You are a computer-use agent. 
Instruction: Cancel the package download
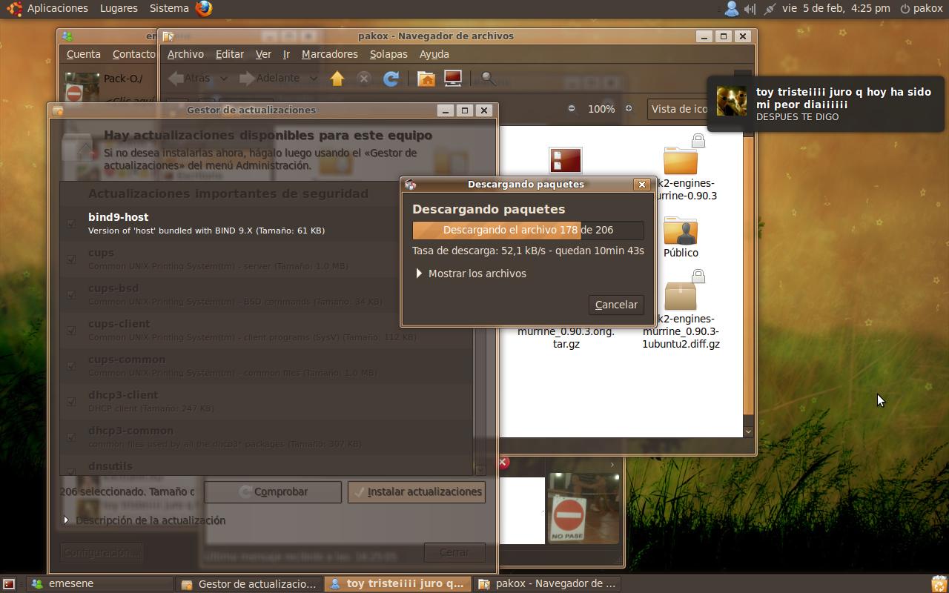point(616,305)
